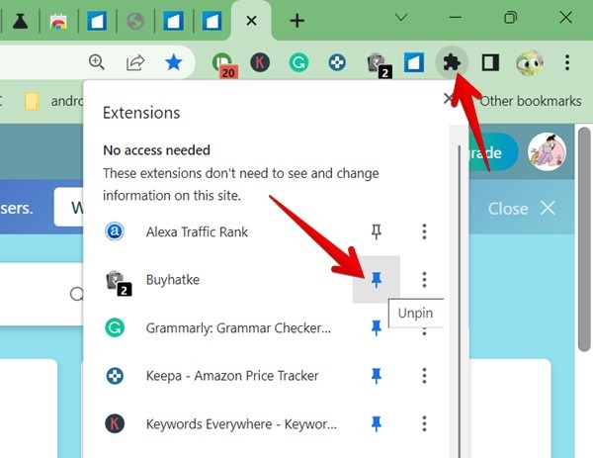This screenshot has width=593, height=458.
Task: Open a new tab with plus button
Action: [296, 21]
